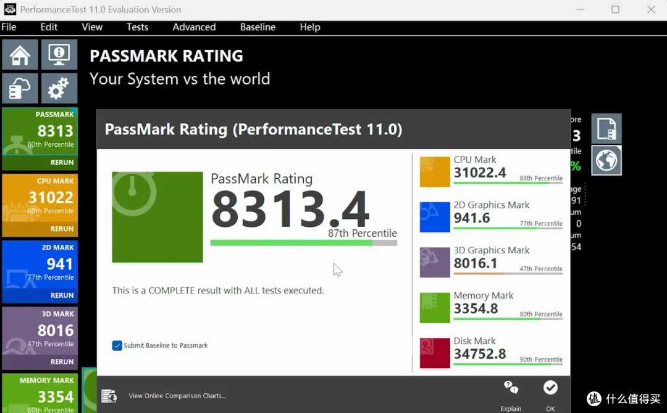Click the purple 3D Graphics Mark icon
Viewport: 667px width, 413px height.
coord(435,263)
